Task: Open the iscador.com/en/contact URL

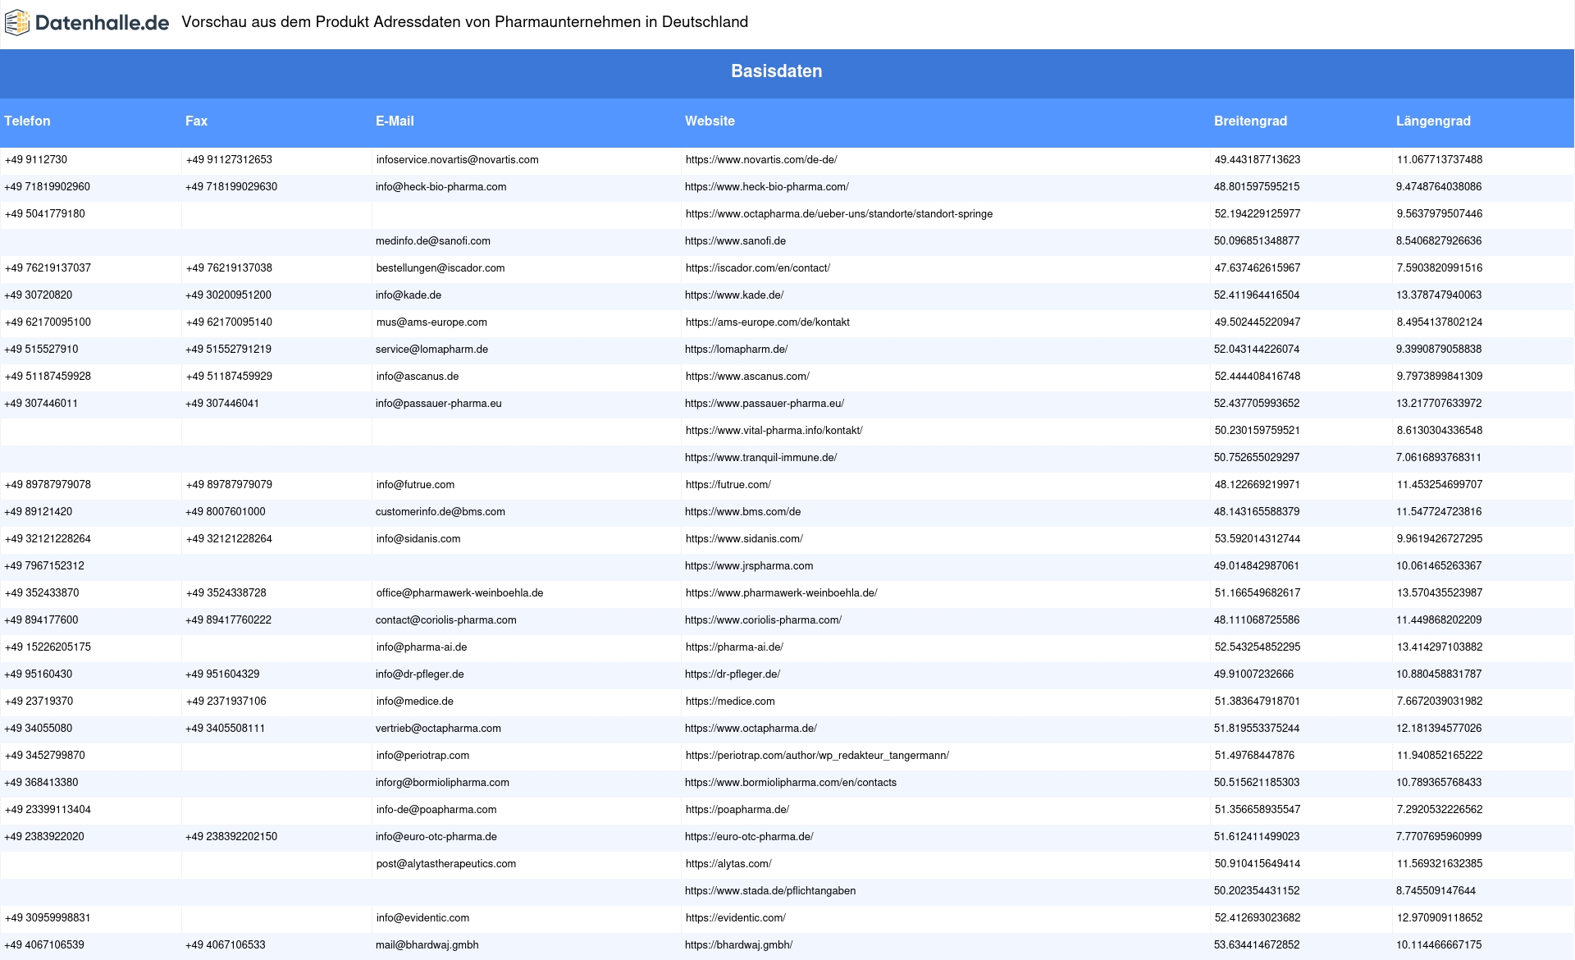Action: pyautogui.click(x=758, y=268)
